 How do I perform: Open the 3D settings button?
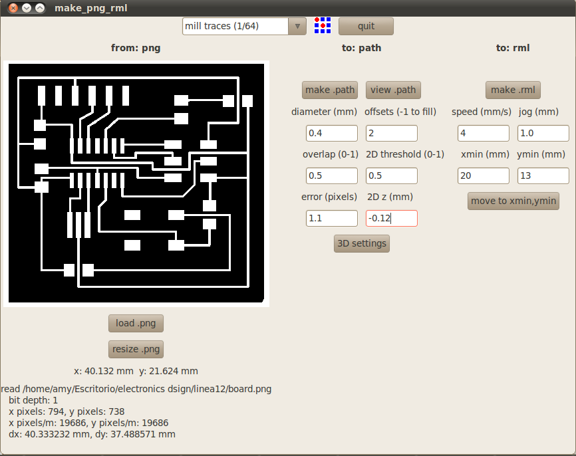click(x=362, y=243)
